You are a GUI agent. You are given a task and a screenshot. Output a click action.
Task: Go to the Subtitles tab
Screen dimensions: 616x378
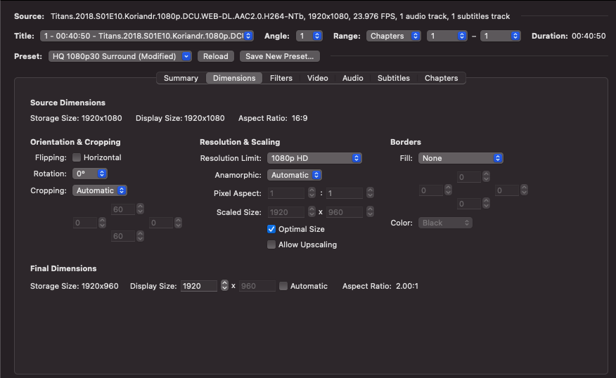[394, 78]
